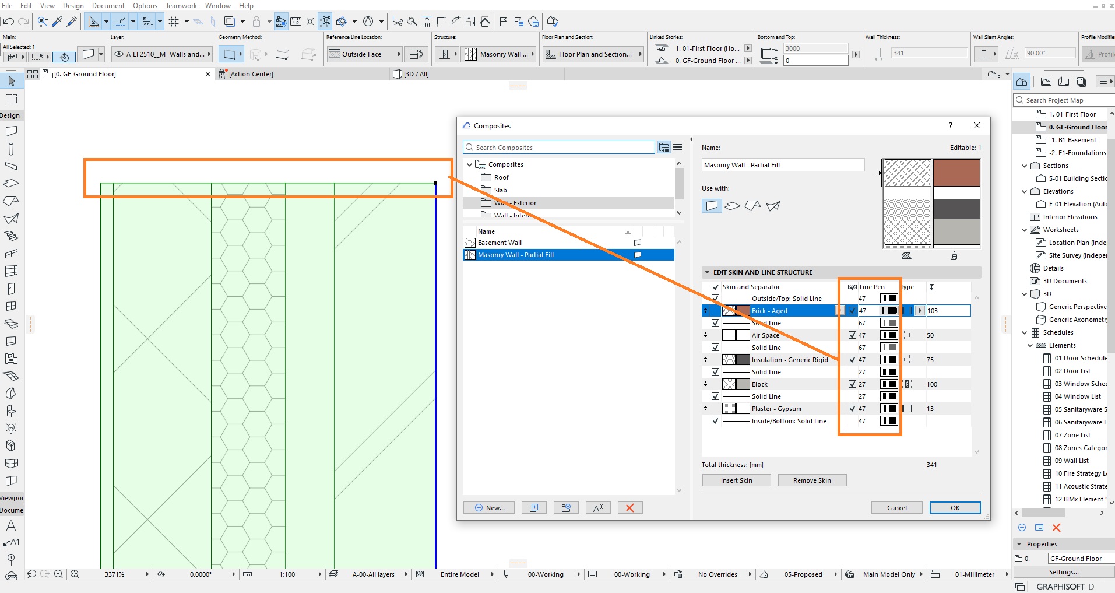Select the Arrow tool in the toolbox

click(11, 81)
